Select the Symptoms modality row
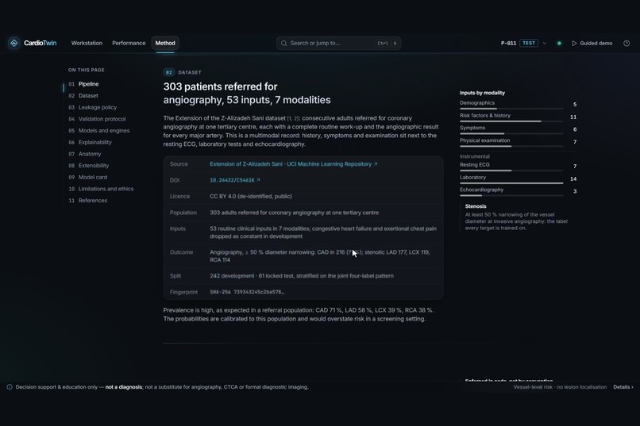 [519, 129]
